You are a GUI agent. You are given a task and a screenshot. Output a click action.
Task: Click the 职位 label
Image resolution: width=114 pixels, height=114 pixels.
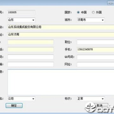68,42
